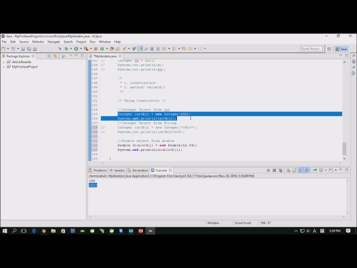
Task: Open the File menu
Action: pos(4,42)
